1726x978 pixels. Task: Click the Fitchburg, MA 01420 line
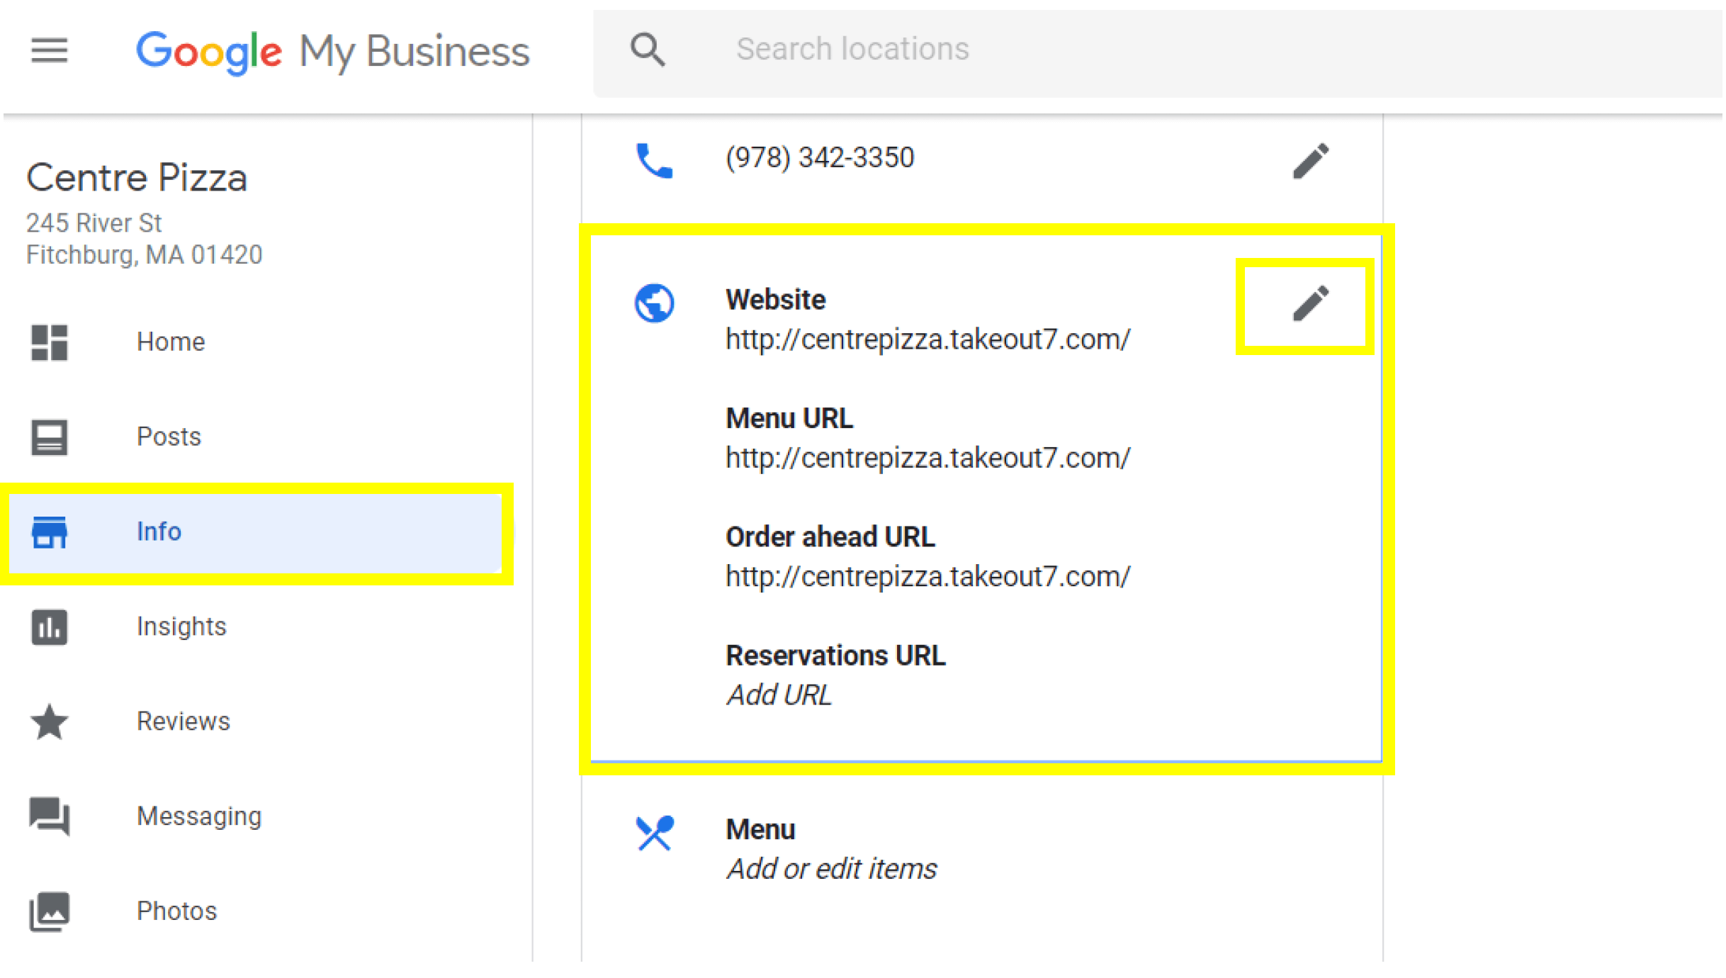pyautogui.click(x=145, y=255)
